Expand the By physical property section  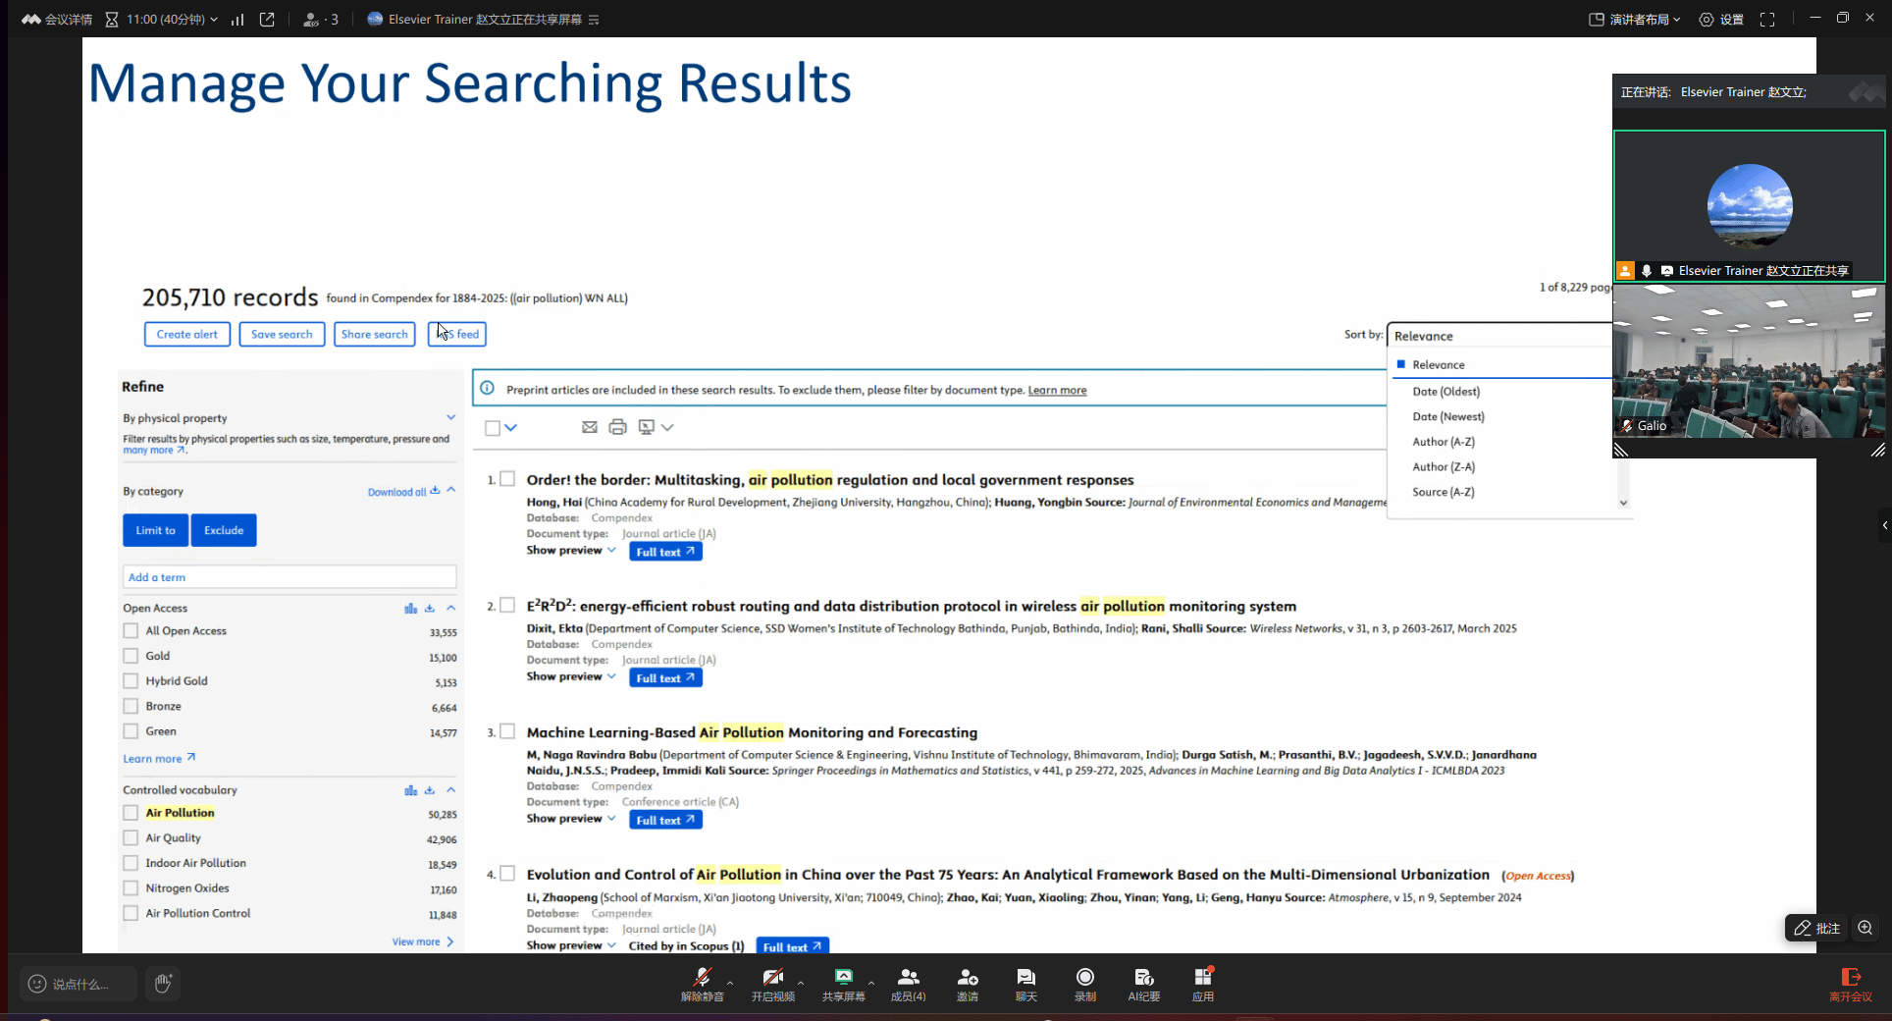[x=450, y=418]
